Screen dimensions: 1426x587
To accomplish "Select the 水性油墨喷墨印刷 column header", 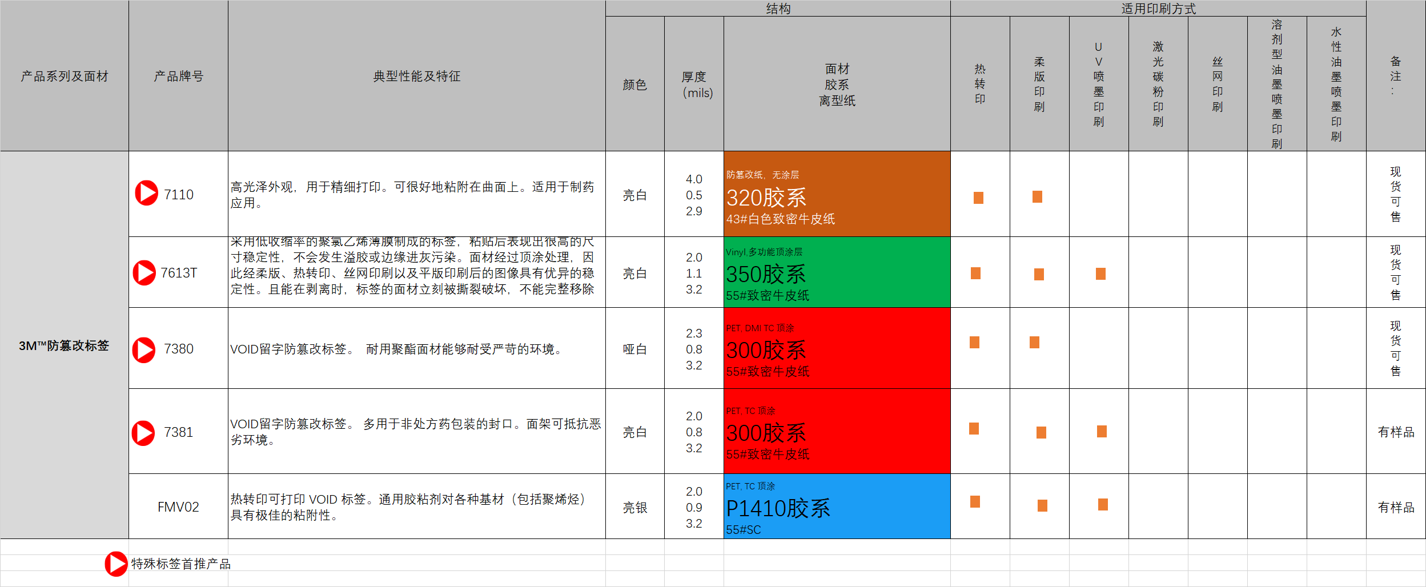I will [x=1336, y=84].
